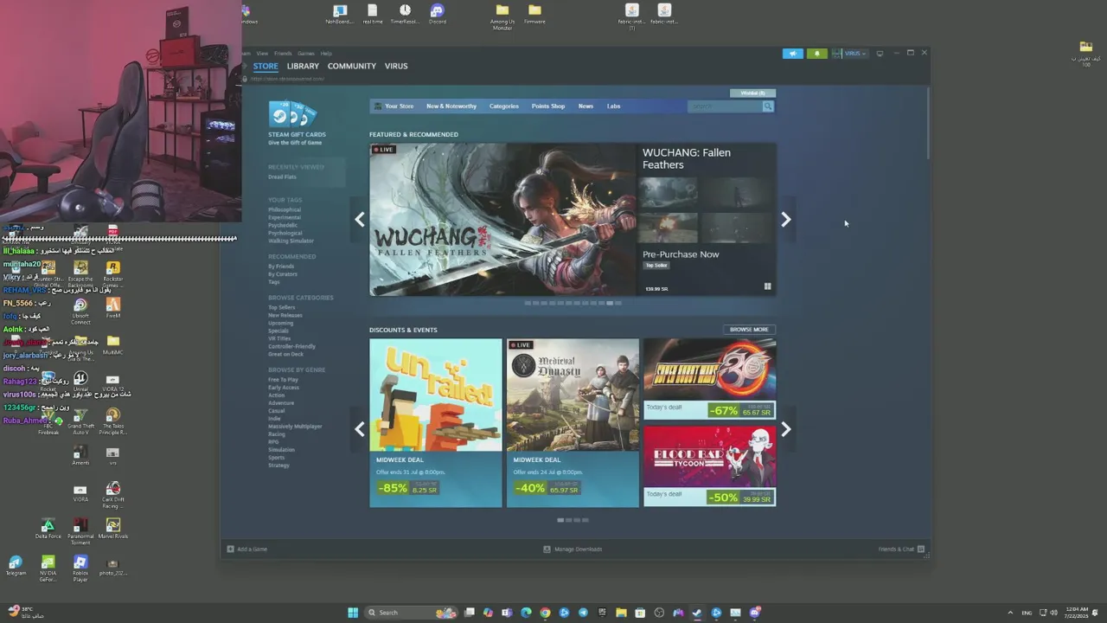Open the NVIDIA GeForce desktop shortcut

[48, 568]
